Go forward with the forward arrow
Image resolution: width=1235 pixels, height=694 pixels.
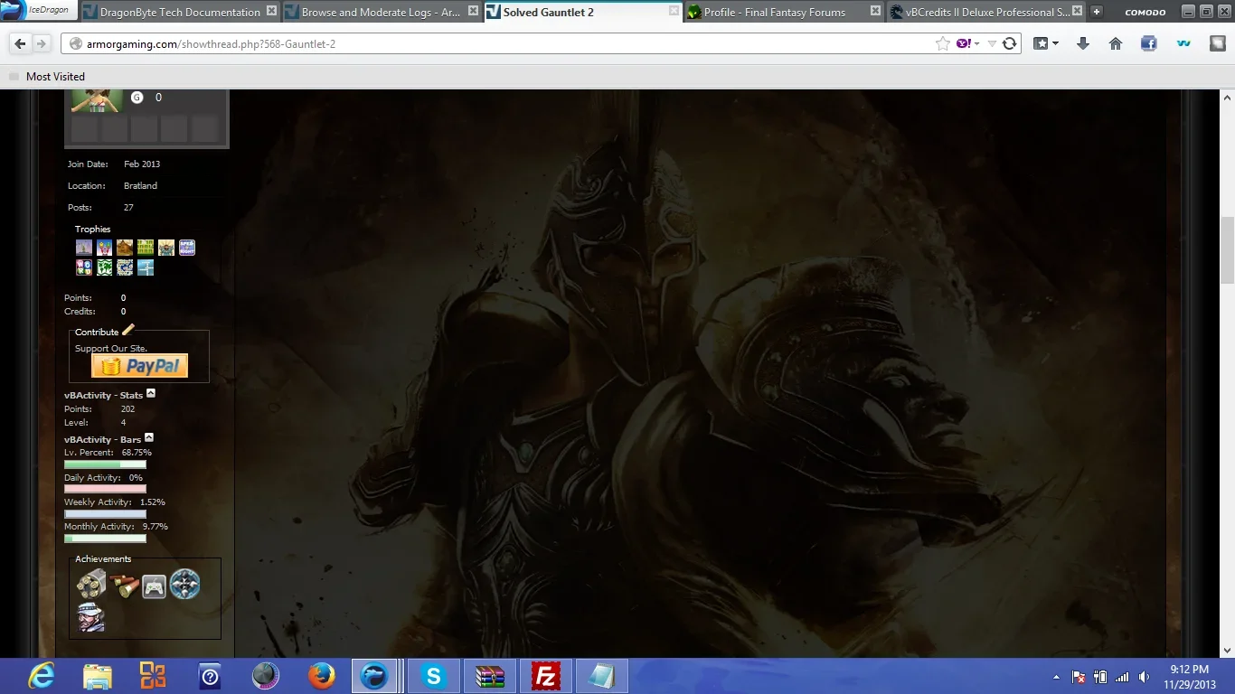point(42,43)
